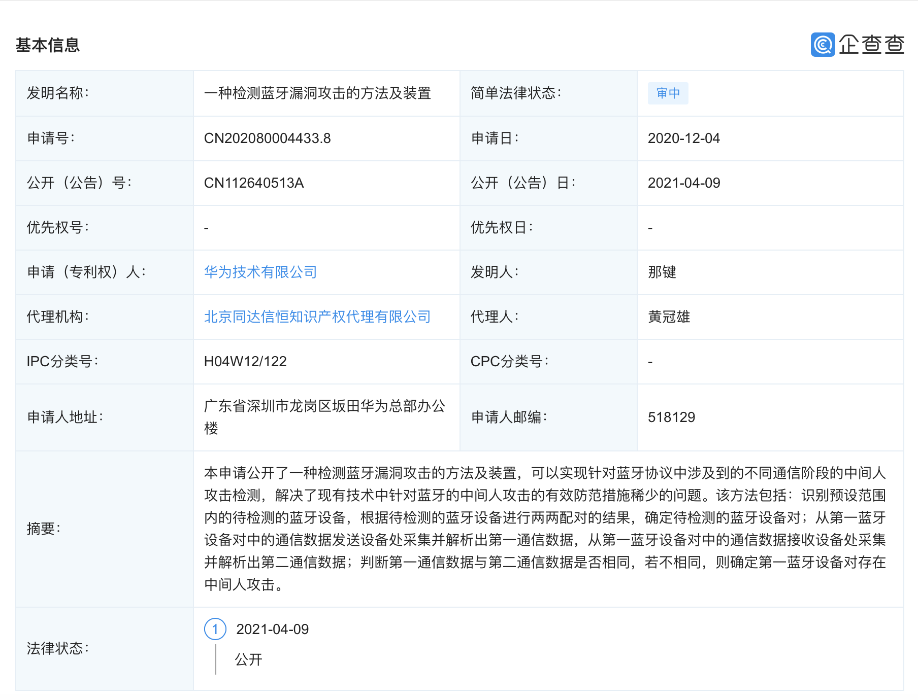Click the 申请号 label cell
Screen dimensions: 918x700
coord(105,138)
